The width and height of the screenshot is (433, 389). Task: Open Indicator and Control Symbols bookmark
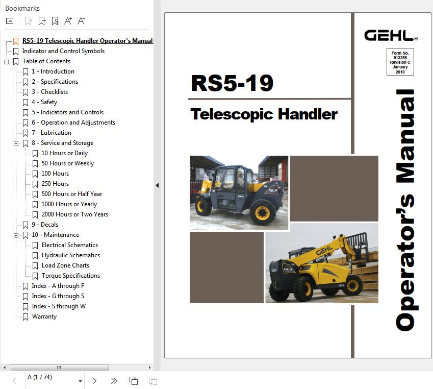(x=63, y=51)
